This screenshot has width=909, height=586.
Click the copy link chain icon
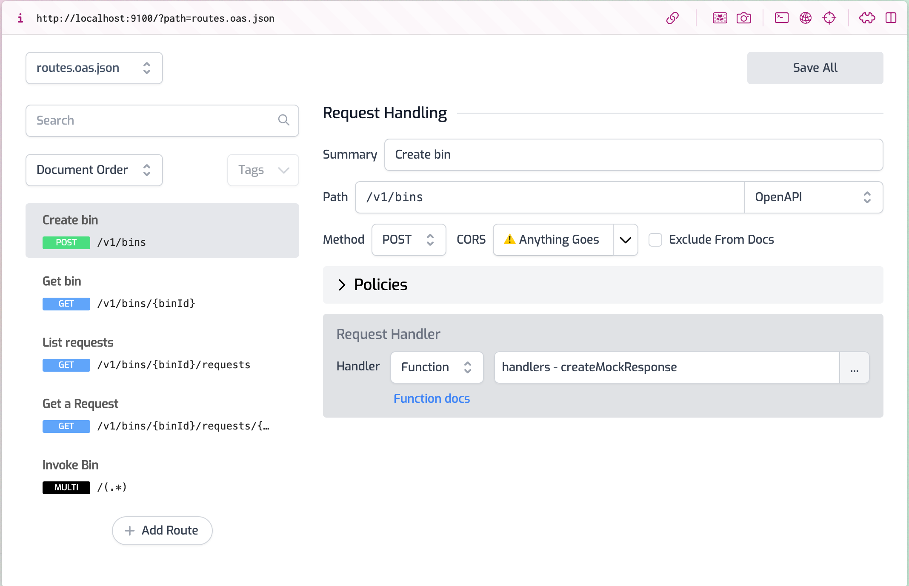[672, 18]
